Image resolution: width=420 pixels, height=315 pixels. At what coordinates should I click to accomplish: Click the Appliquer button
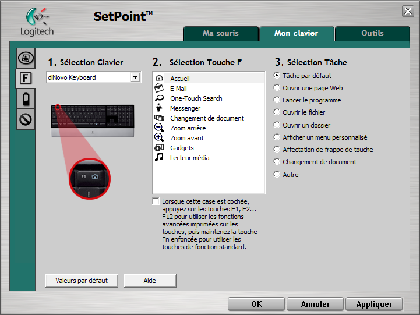click(x=374, y=304)
